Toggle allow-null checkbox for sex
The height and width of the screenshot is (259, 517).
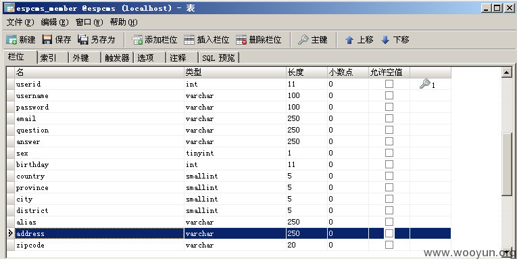(389, 153)
